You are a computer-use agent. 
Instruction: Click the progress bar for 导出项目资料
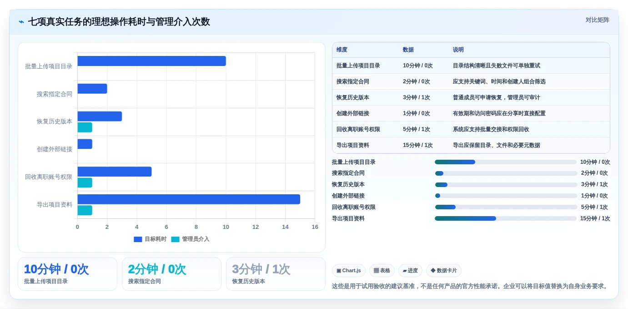506,218
